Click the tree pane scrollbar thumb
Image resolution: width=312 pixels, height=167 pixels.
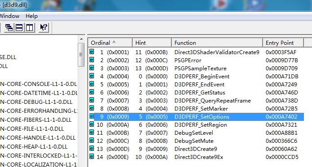coord(81,55)
